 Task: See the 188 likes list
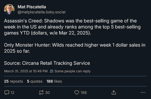coord(54,81)
